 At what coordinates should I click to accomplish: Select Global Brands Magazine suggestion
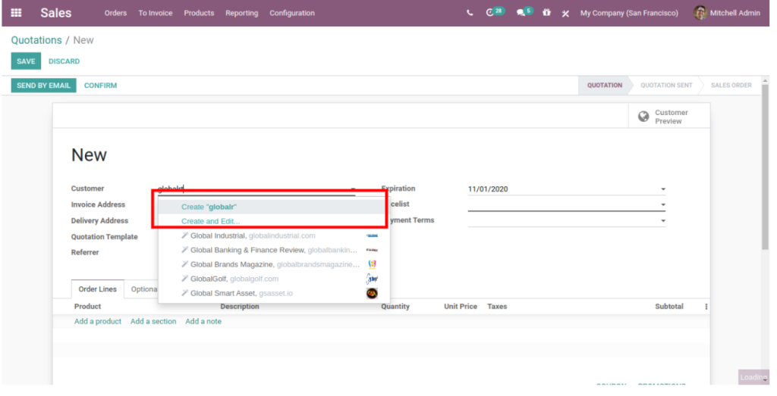274,264
